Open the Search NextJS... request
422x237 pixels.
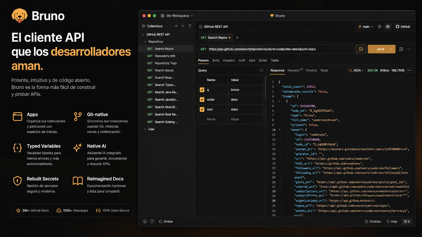pyautogui.click(x=166, y=107)
